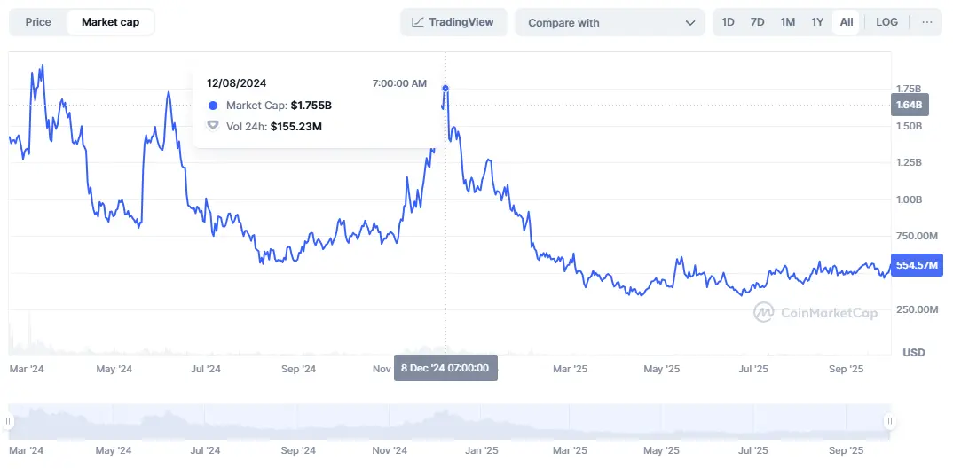Open TradingView chart view

[453, 22]
